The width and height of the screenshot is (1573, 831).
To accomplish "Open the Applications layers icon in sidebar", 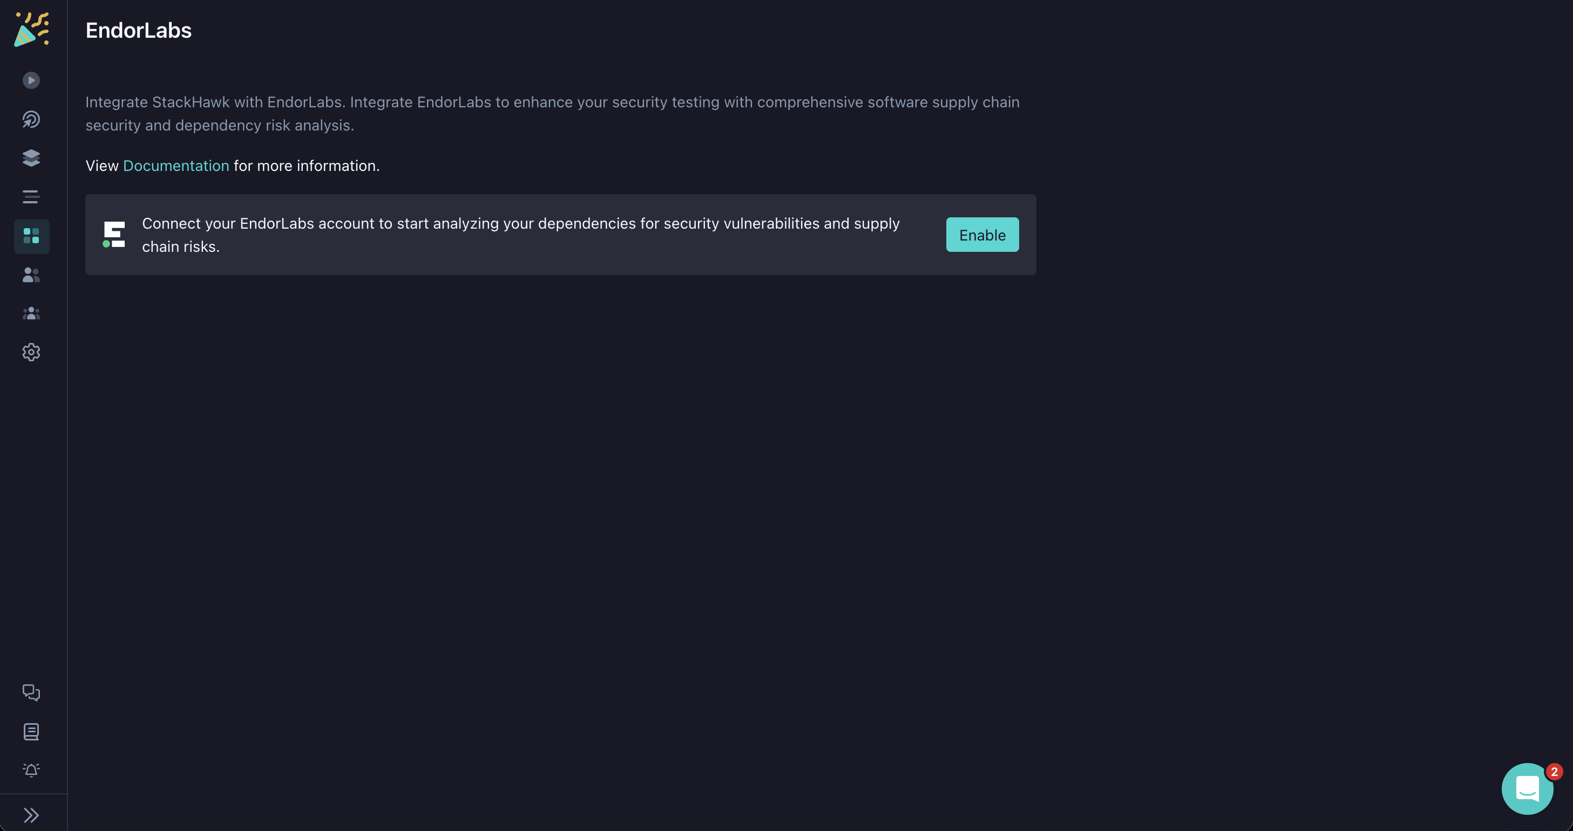I will pyautogui.click(x=31, y=158).
